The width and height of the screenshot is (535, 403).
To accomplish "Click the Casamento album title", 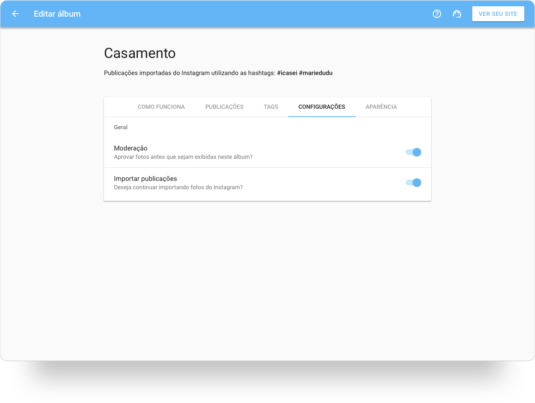I will 140,53.
